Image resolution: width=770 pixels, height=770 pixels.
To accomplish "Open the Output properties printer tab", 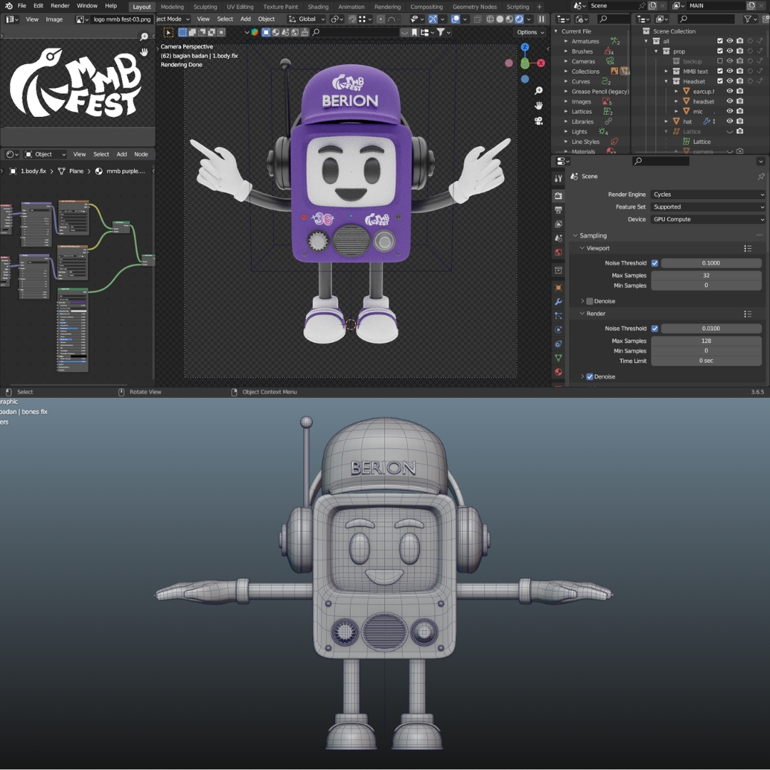I will point(558,210).
